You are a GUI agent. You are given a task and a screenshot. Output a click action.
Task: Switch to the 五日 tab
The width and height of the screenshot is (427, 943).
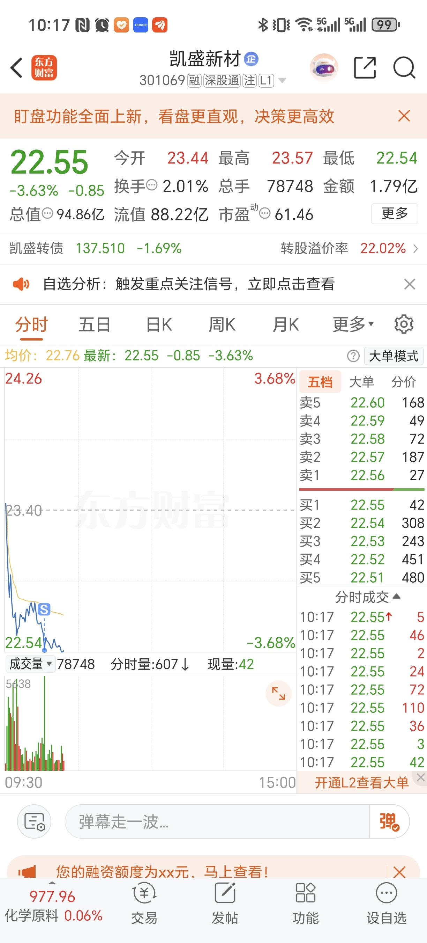coord(95,324)
